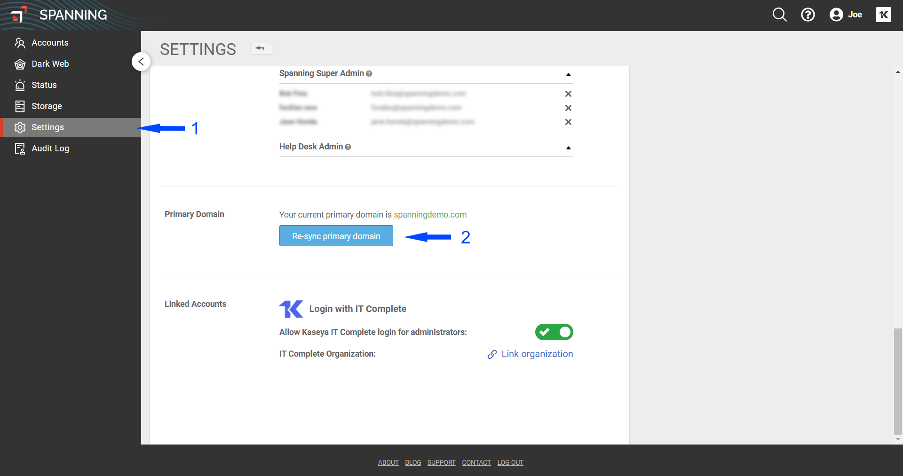Viewport: 903px width, 476px height.
Task: Click the Joe username label
Action: point(855,15)
